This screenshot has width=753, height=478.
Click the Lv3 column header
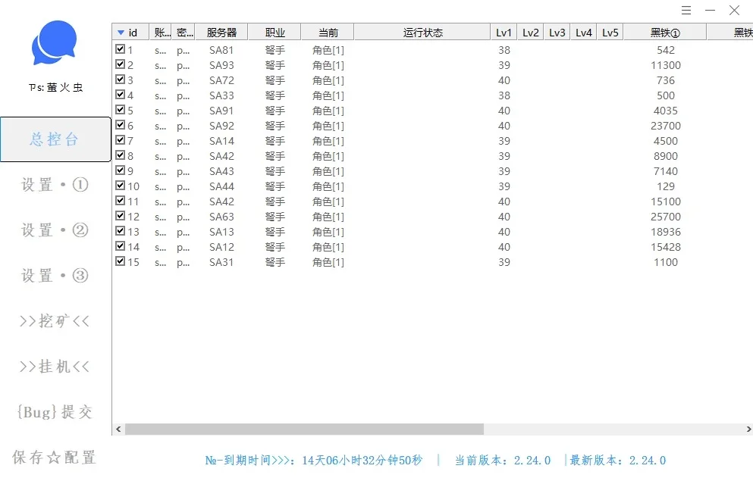(x=557, y=33)
